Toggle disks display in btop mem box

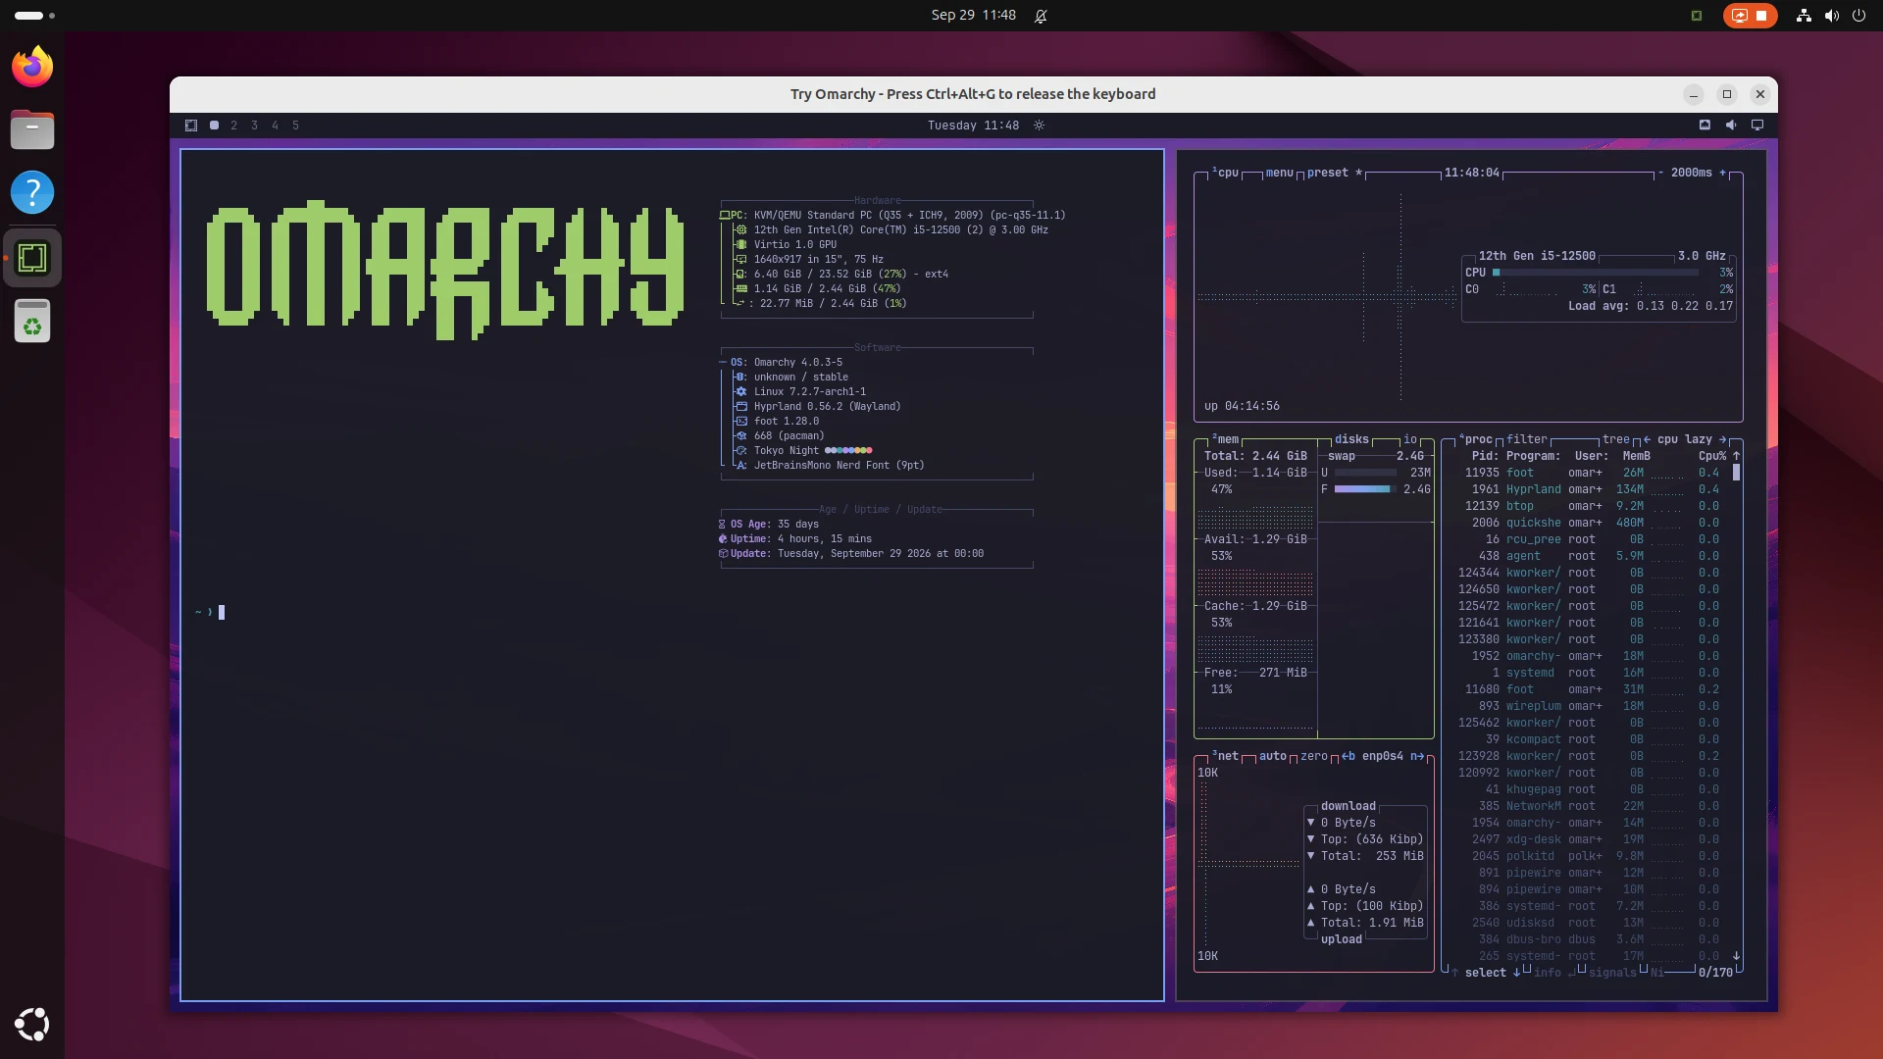(1351, 439)
